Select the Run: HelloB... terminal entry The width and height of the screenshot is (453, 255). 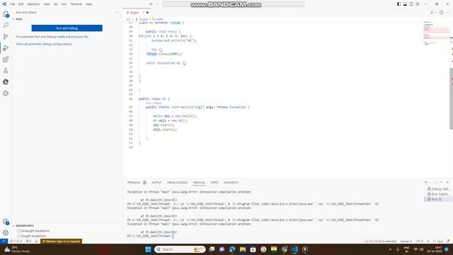(439, 194)
